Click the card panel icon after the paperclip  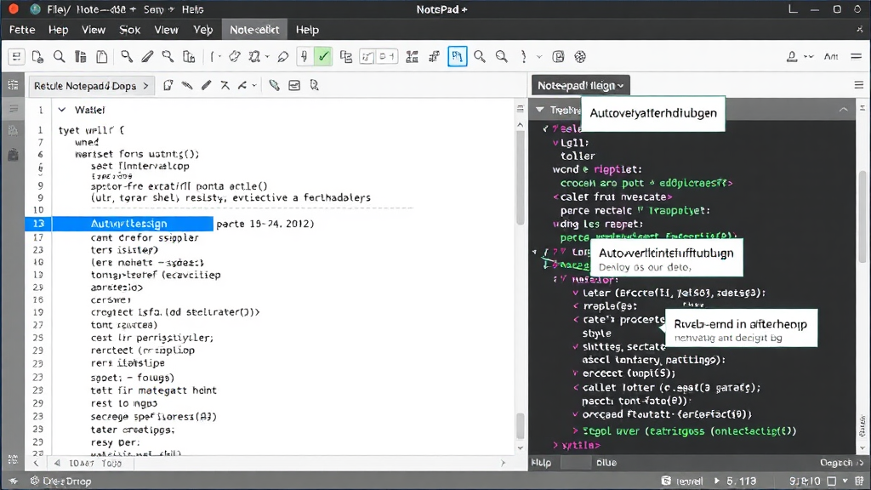pos(294,86)
